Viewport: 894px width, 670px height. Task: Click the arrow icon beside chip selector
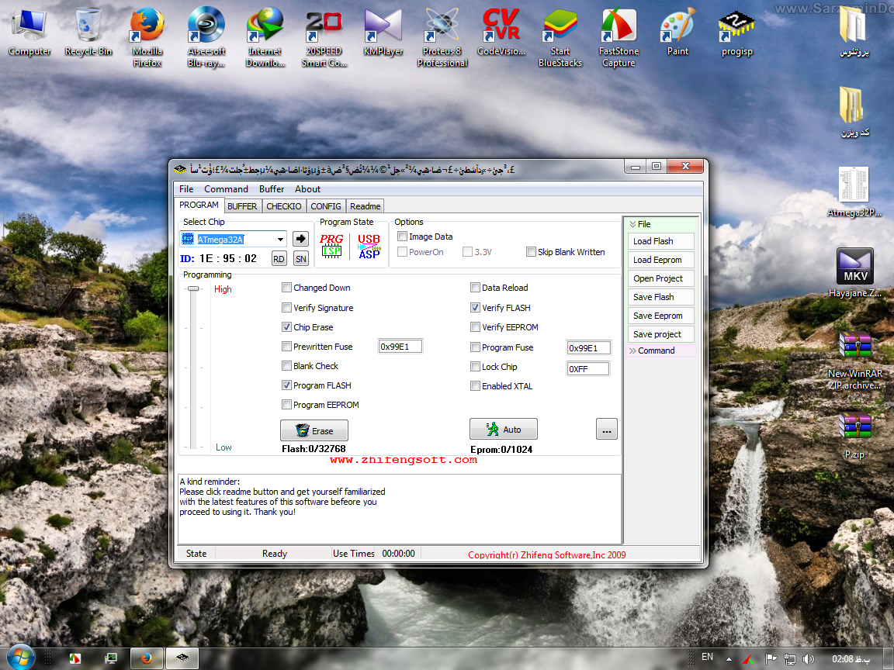(300, 239)
